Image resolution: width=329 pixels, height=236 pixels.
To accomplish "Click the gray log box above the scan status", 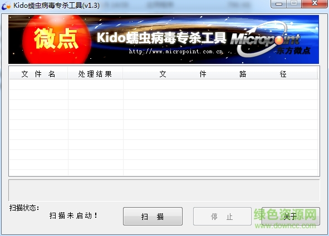I will 164,190.
